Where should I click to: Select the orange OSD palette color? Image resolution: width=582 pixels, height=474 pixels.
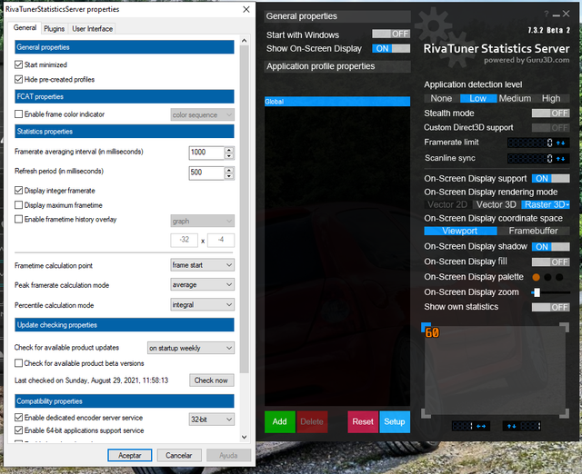click(536, 277)
